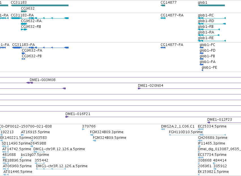The image size is (241, 176).
Task: Click the CG31183-PA protein label
Action: pos(24,45)
